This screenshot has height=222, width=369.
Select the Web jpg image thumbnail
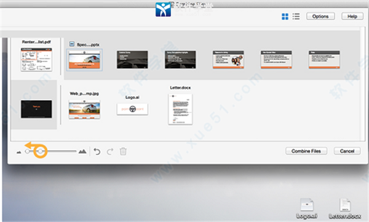pos(84,109)
